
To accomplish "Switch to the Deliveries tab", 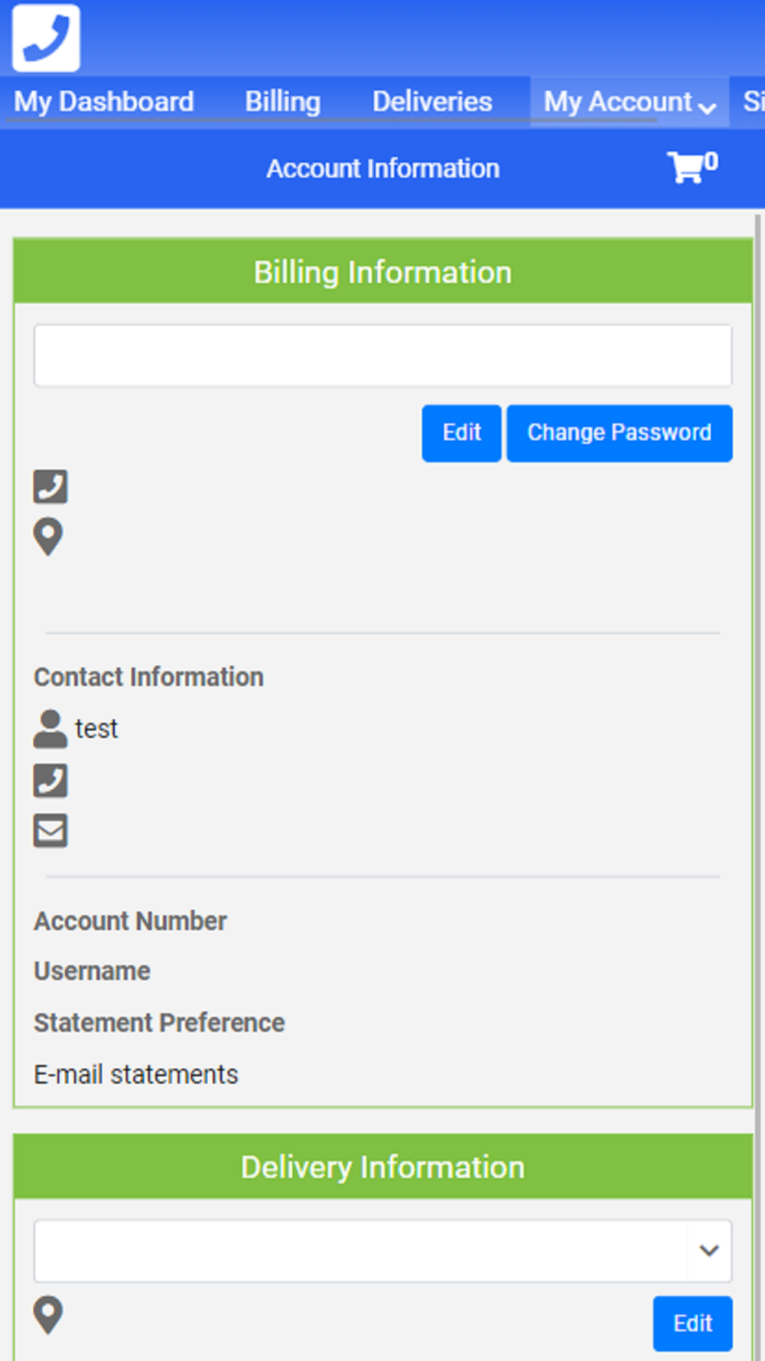I will point(432,102).
